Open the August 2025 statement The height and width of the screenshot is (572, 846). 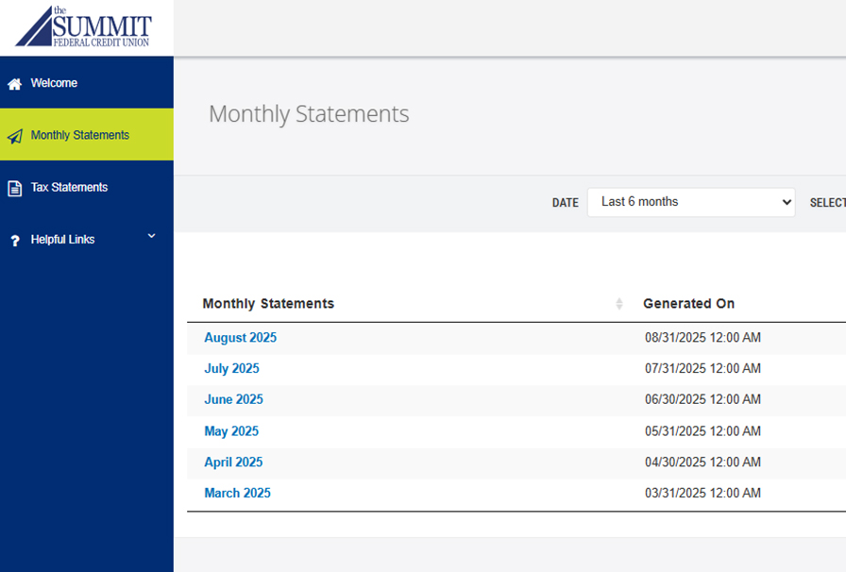tap(240, 338)
